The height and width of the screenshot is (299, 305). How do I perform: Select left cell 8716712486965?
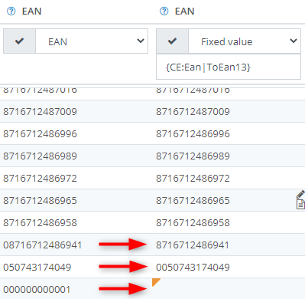point(40,201)
